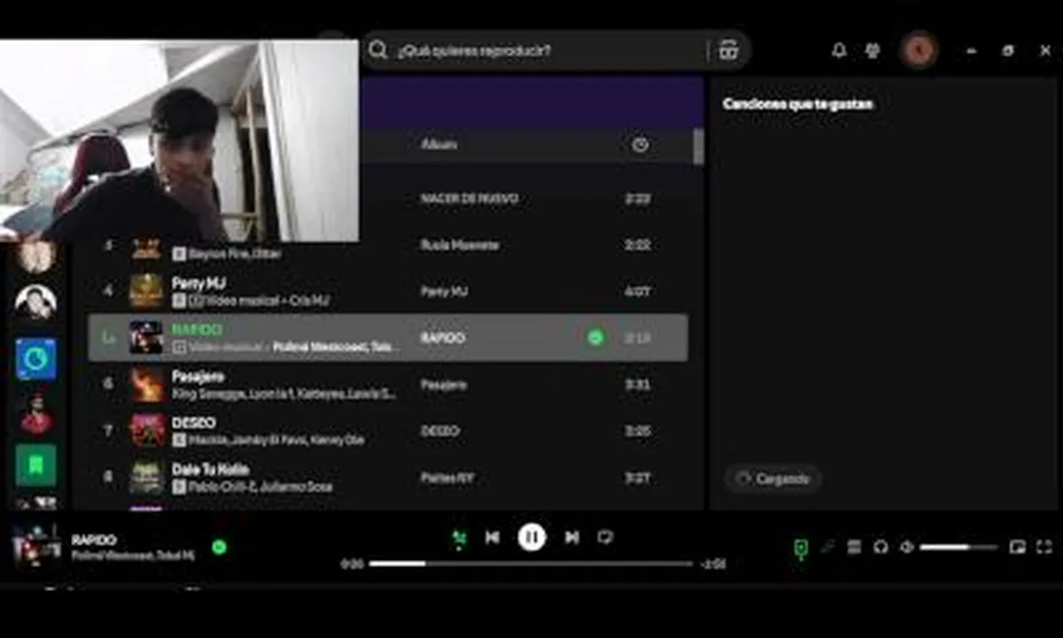
Task: Skip to the next track
Action: [572, 537]
